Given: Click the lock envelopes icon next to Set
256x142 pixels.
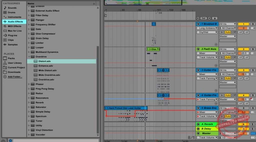Looking at the screenshot, I should (x=214, y=18).
